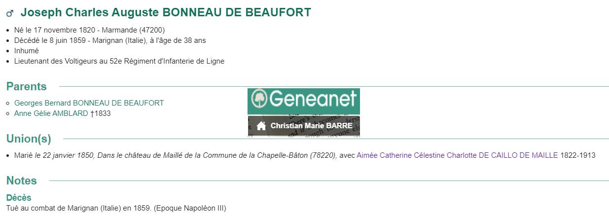The height and width of the screenshot is (216, 609).
Task: Click the note text about combat de Marignan
Action: point(116,208)
